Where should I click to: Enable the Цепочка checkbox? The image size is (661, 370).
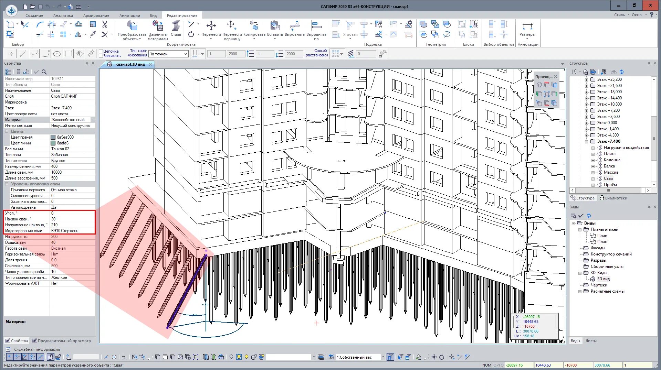coord(101,51)
